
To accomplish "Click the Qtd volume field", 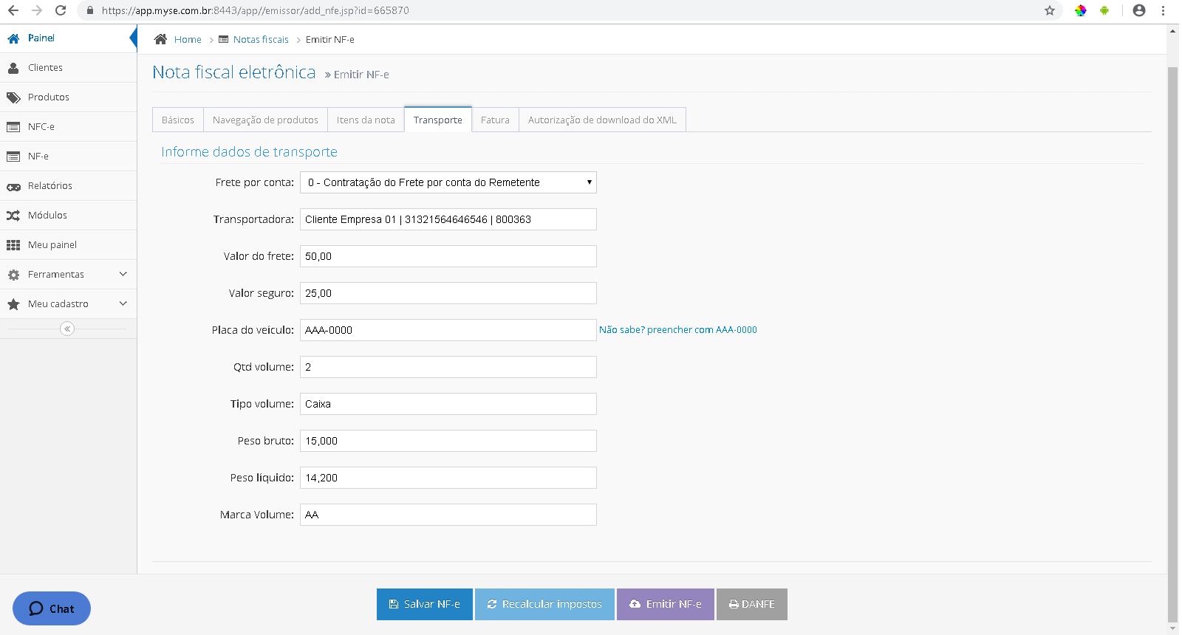I will point(448,367).
